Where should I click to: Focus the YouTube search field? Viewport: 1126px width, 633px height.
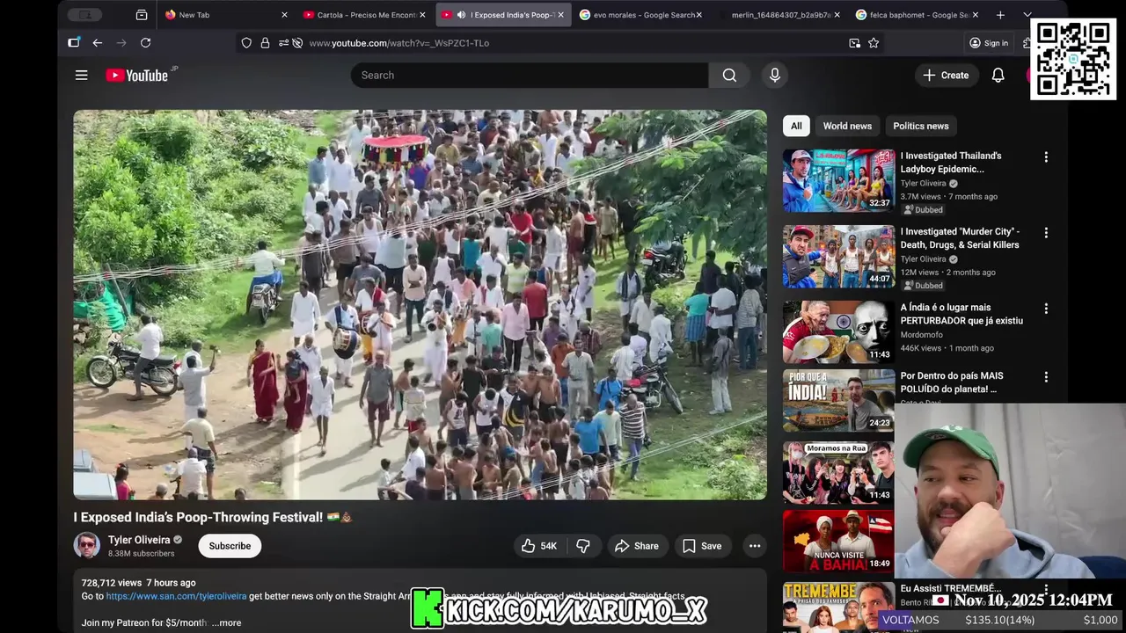[x=530, y=75]
